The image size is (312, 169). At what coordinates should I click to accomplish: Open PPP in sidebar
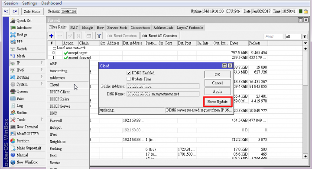click(x=19, y=42)
